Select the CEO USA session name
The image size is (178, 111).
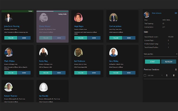[150, 75]
